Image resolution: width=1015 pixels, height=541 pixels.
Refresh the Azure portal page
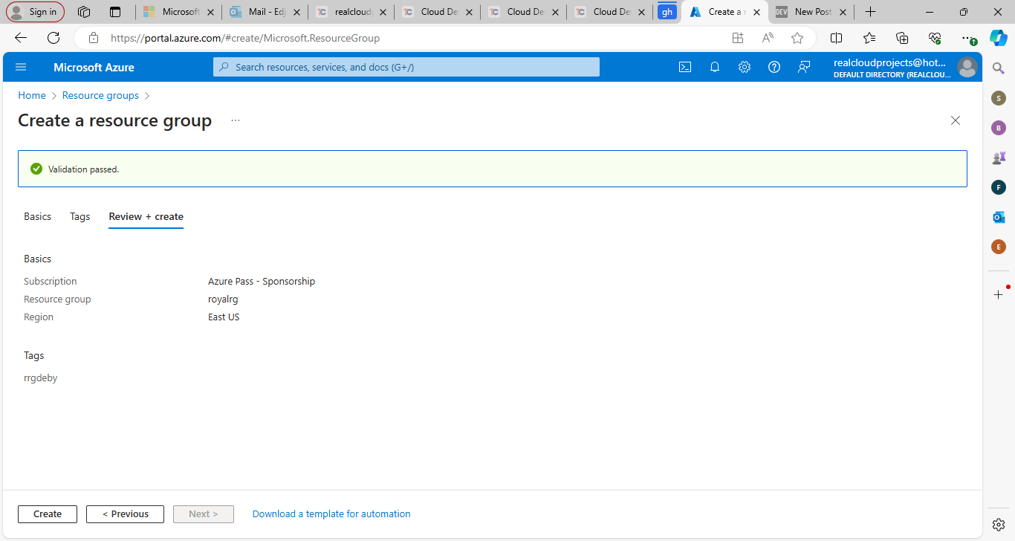pos(53,38)
